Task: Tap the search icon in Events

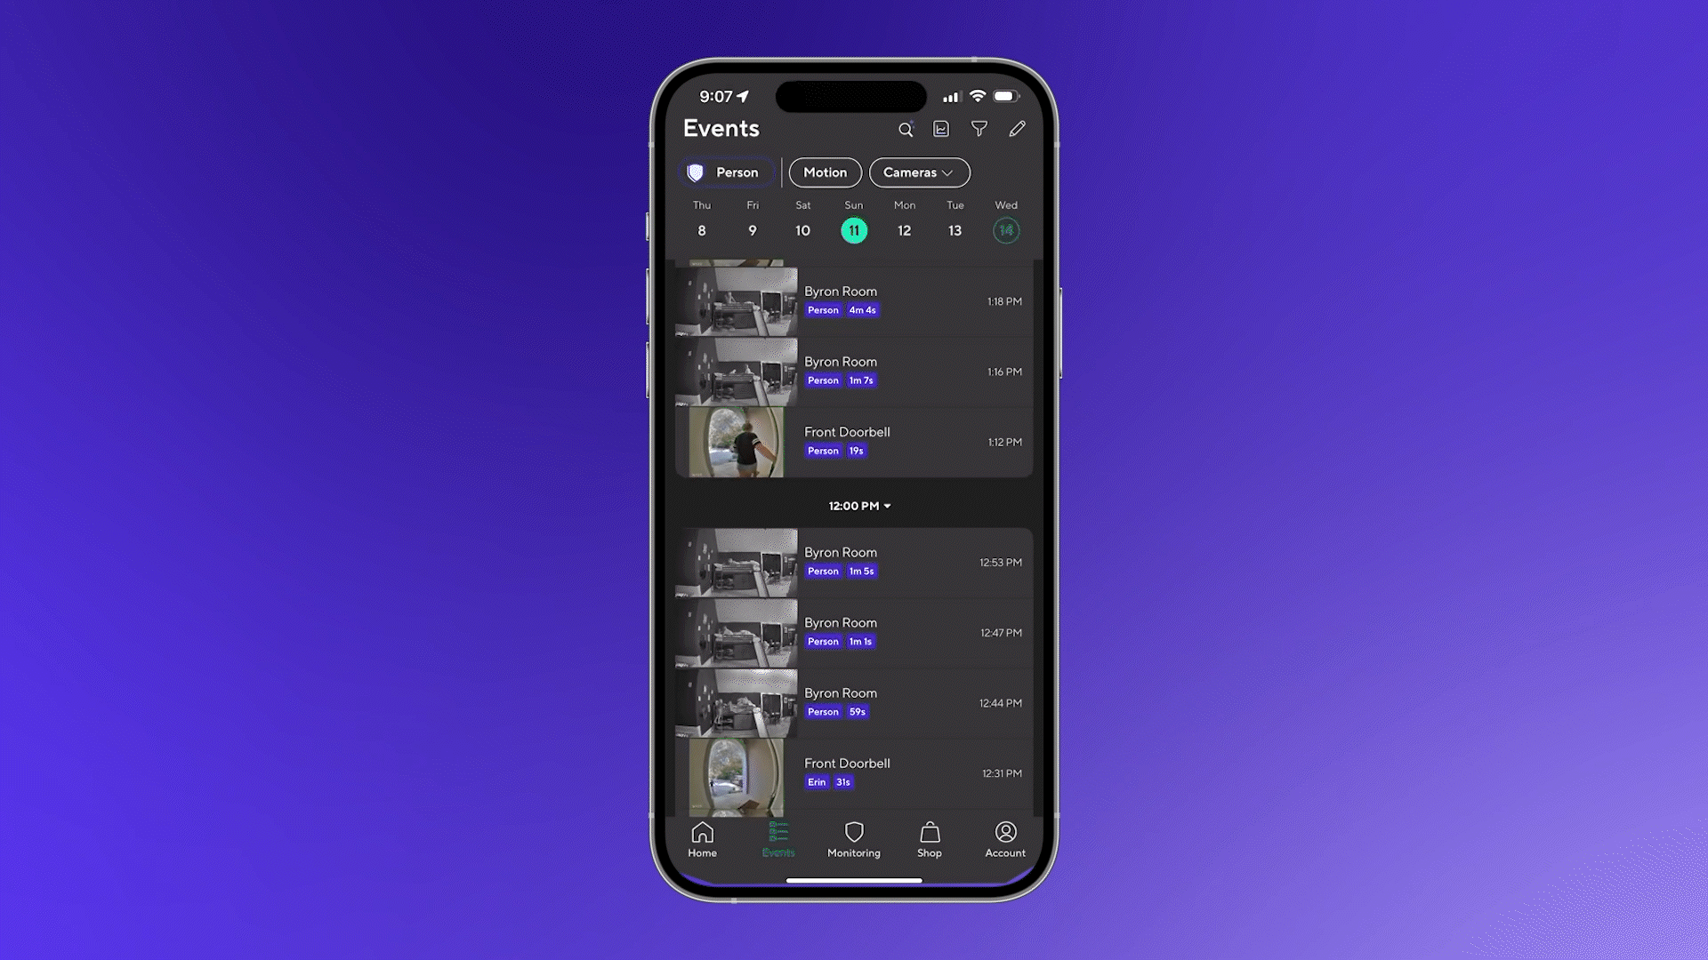Action: click(906, 129)
